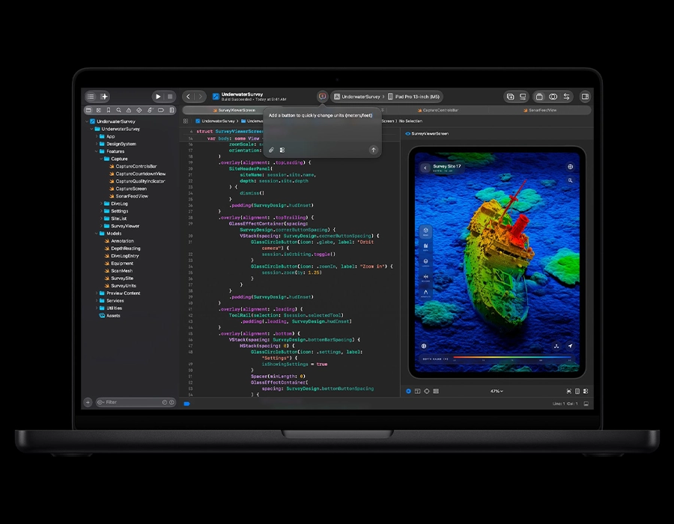
Task: Collapse the Models folder
Action: click(97, 234)
